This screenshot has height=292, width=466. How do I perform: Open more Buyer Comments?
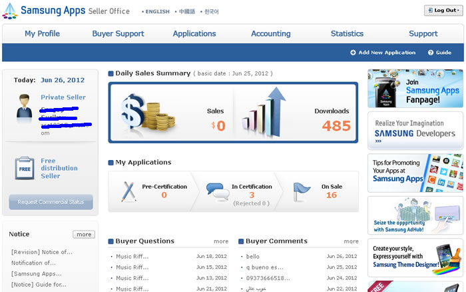351,241
